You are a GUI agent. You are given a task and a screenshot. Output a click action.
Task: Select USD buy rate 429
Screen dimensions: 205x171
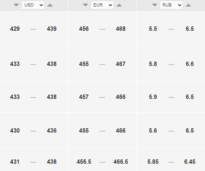(15, 29)
